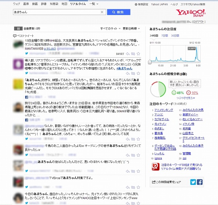Switch to the ウェブ search tab
The image size is (218, 205).
[17, 4]
